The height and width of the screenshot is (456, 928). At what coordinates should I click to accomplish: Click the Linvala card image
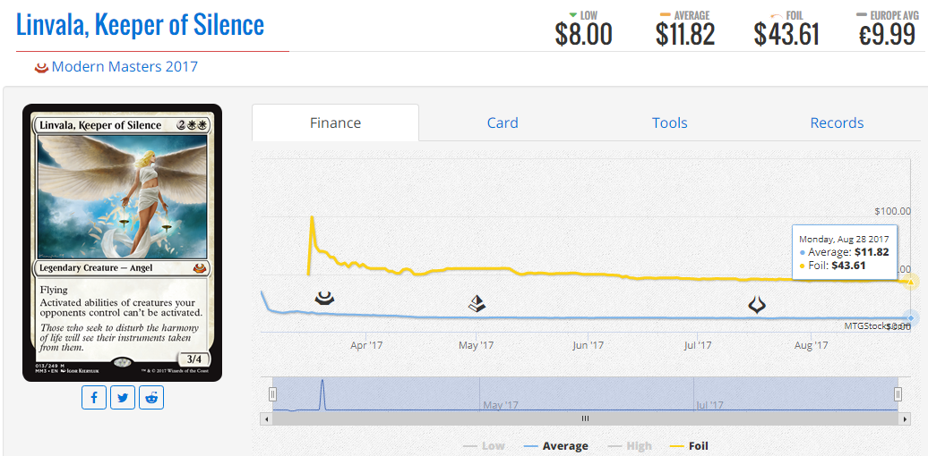[x=122, y=243]
